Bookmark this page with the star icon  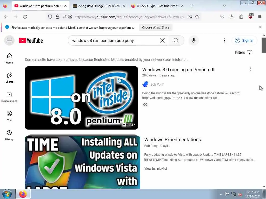tap(197, 17)
